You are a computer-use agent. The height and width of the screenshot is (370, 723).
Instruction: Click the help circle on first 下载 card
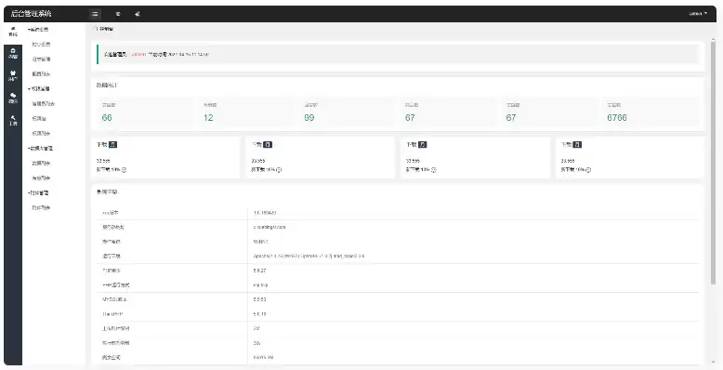coord(124,170)
